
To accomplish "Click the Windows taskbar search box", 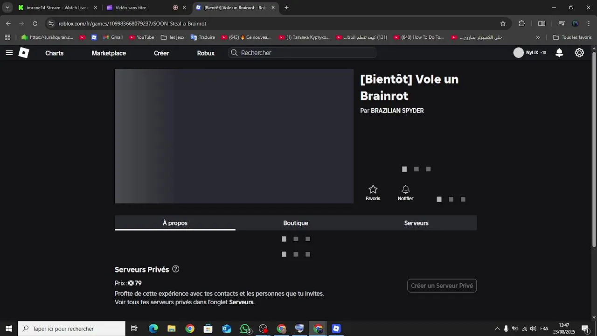I will click(x=72, y=329).
